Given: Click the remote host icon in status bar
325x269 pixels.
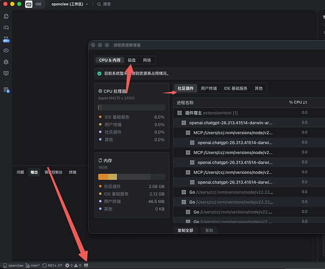Looking at the screenshot, I should [x=5, y=265].
